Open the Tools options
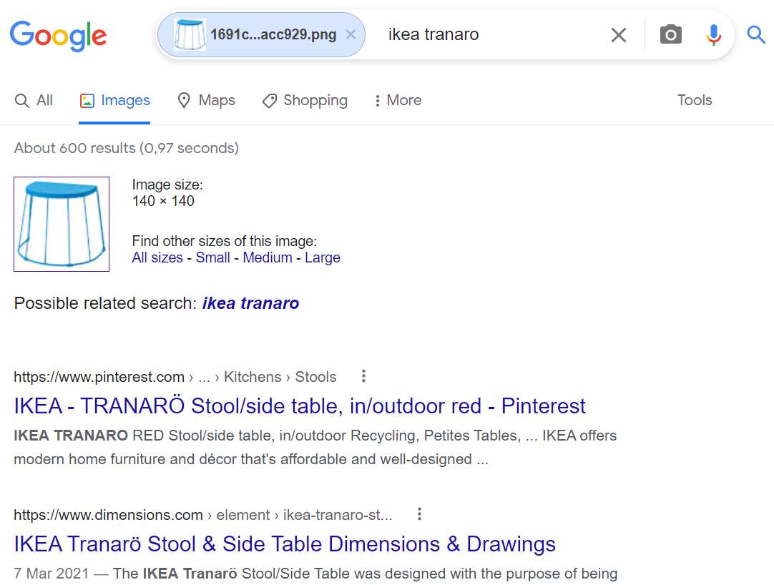774x585 pixels. click(x=695, y=100)
